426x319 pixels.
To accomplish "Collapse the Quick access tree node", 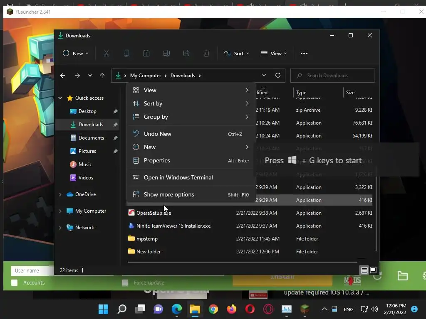I will coord(60,98).
